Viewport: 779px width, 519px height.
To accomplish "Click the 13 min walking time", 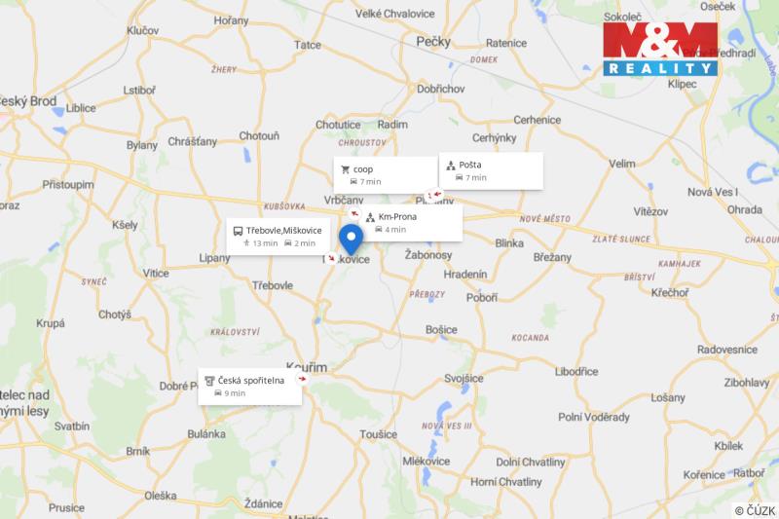I will coord(260,243).
